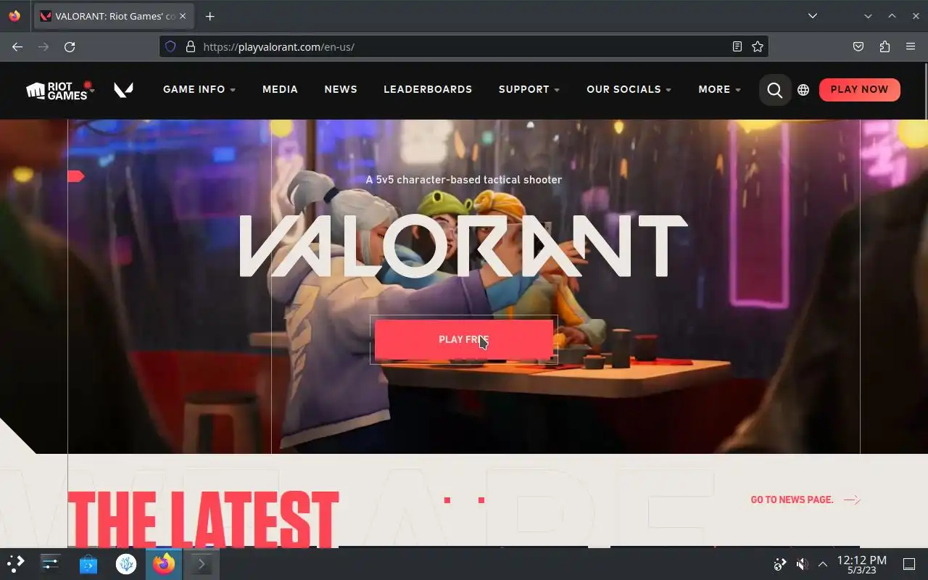Expand the OUR SOCIALS dropdown
Viewport: 928px width, 580px height.
click(x=629, y=89)
